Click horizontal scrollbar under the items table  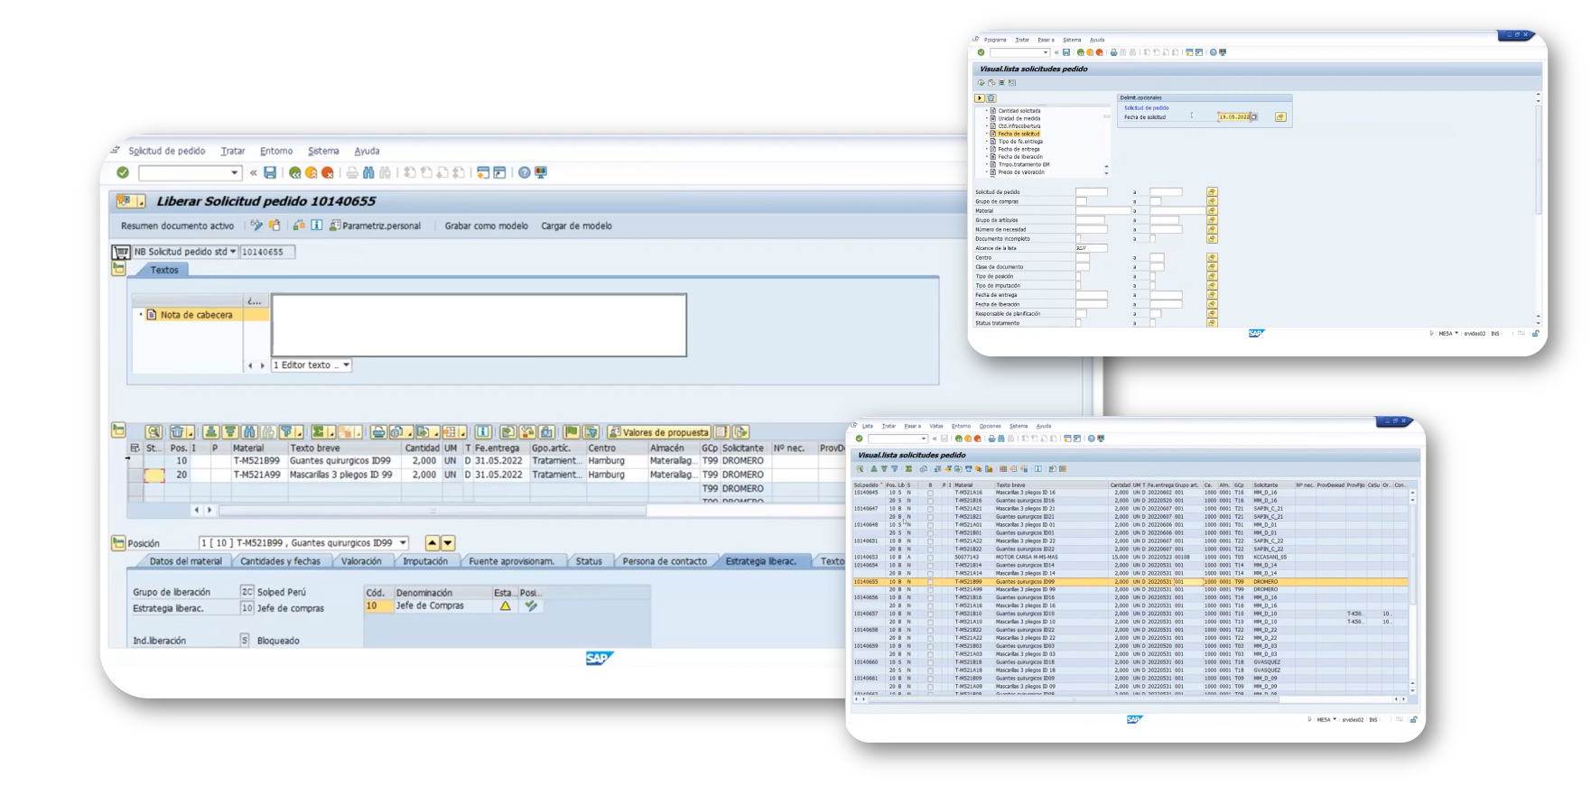(x=432, y=510)
